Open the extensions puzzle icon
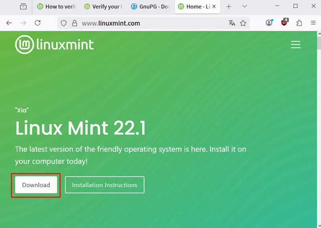The width and height of the screenshot is (321, 228). (x=299, y=23)
